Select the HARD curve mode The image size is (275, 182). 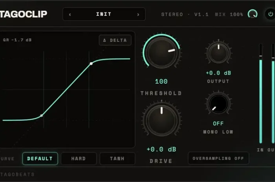tap(79, 159)
